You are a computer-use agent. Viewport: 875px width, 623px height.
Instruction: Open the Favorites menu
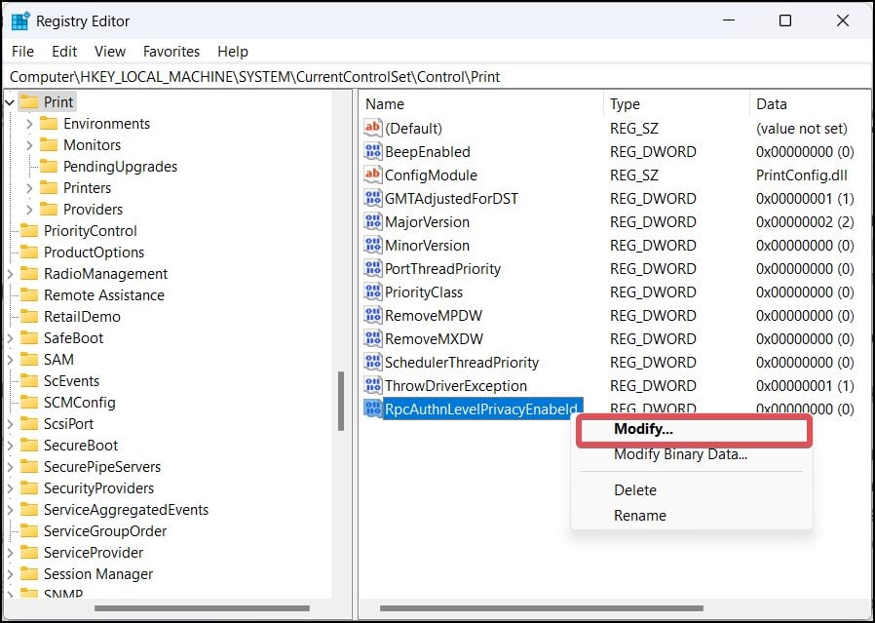171,52
